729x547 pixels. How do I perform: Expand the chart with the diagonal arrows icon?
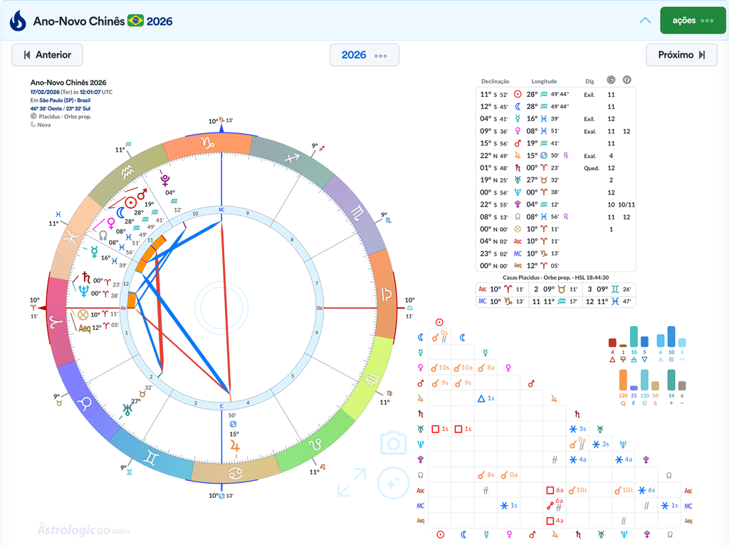click(x=352, y=482)
